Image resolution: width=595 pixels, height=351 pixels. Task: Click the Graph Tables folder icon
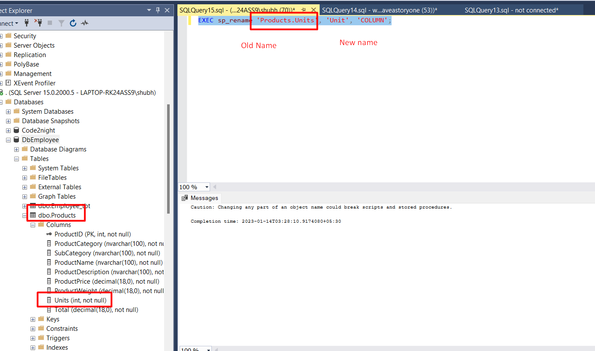(33, 197)
